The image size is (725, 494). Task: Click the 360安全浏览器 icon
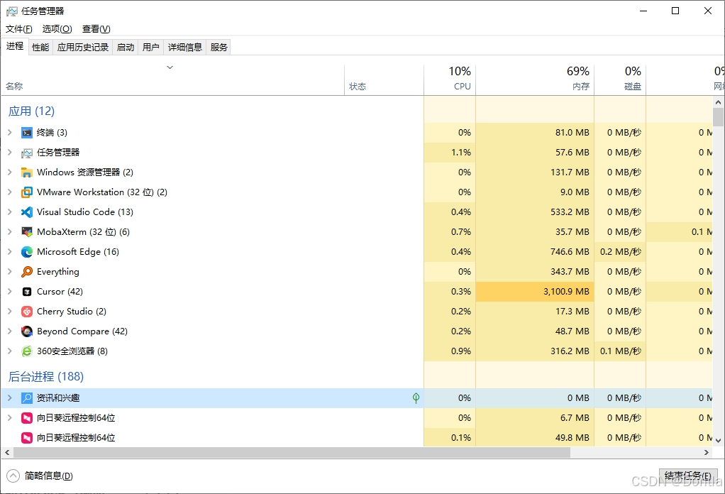tap(27, 351)
